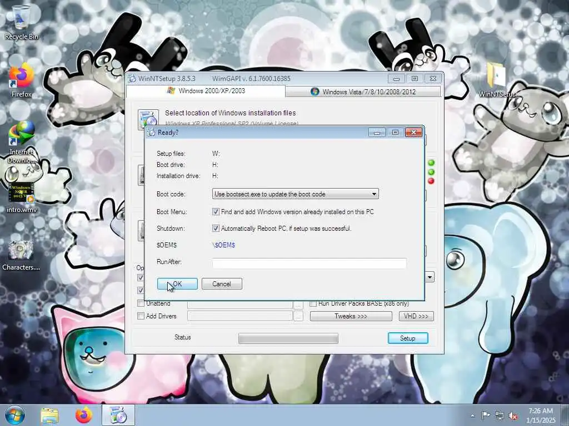Open the Recycle Bin desktop icon

click(21, 22)
